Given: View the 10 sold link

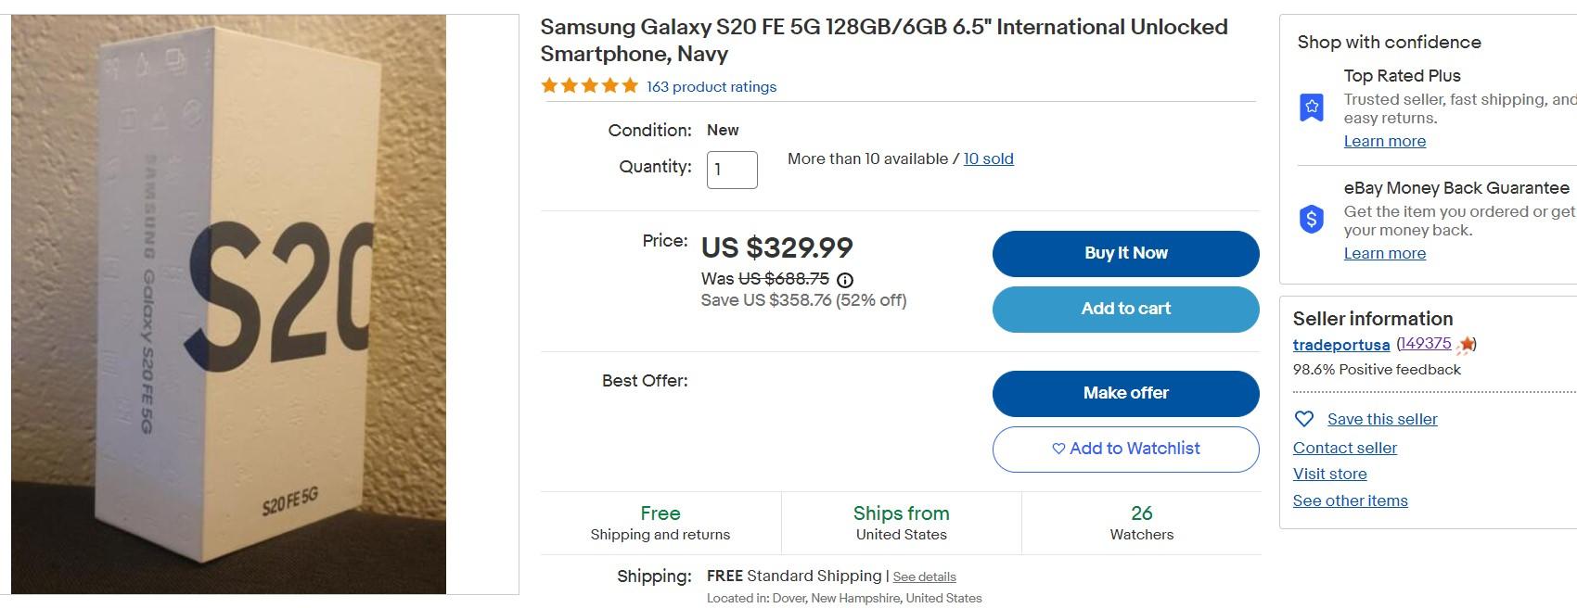Looking at the screenshot, I should pyautogui.click(x=988, y=158).
